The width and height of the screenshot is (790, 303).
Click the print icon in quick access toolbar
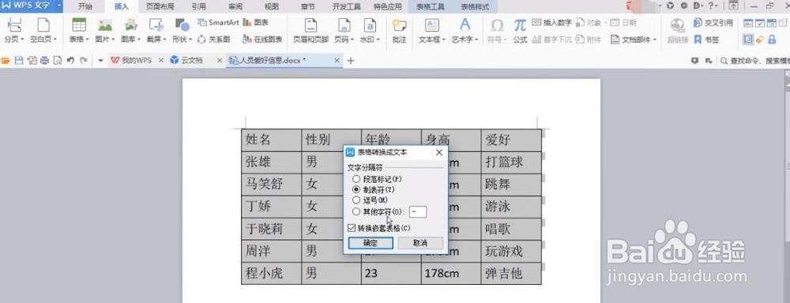tap(44, 61)
